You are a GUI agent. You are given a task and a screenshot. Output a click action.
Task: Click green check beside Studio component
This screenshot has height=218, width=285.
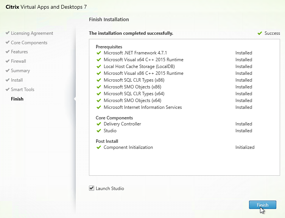pyautogui.click(x=99, y=131)
